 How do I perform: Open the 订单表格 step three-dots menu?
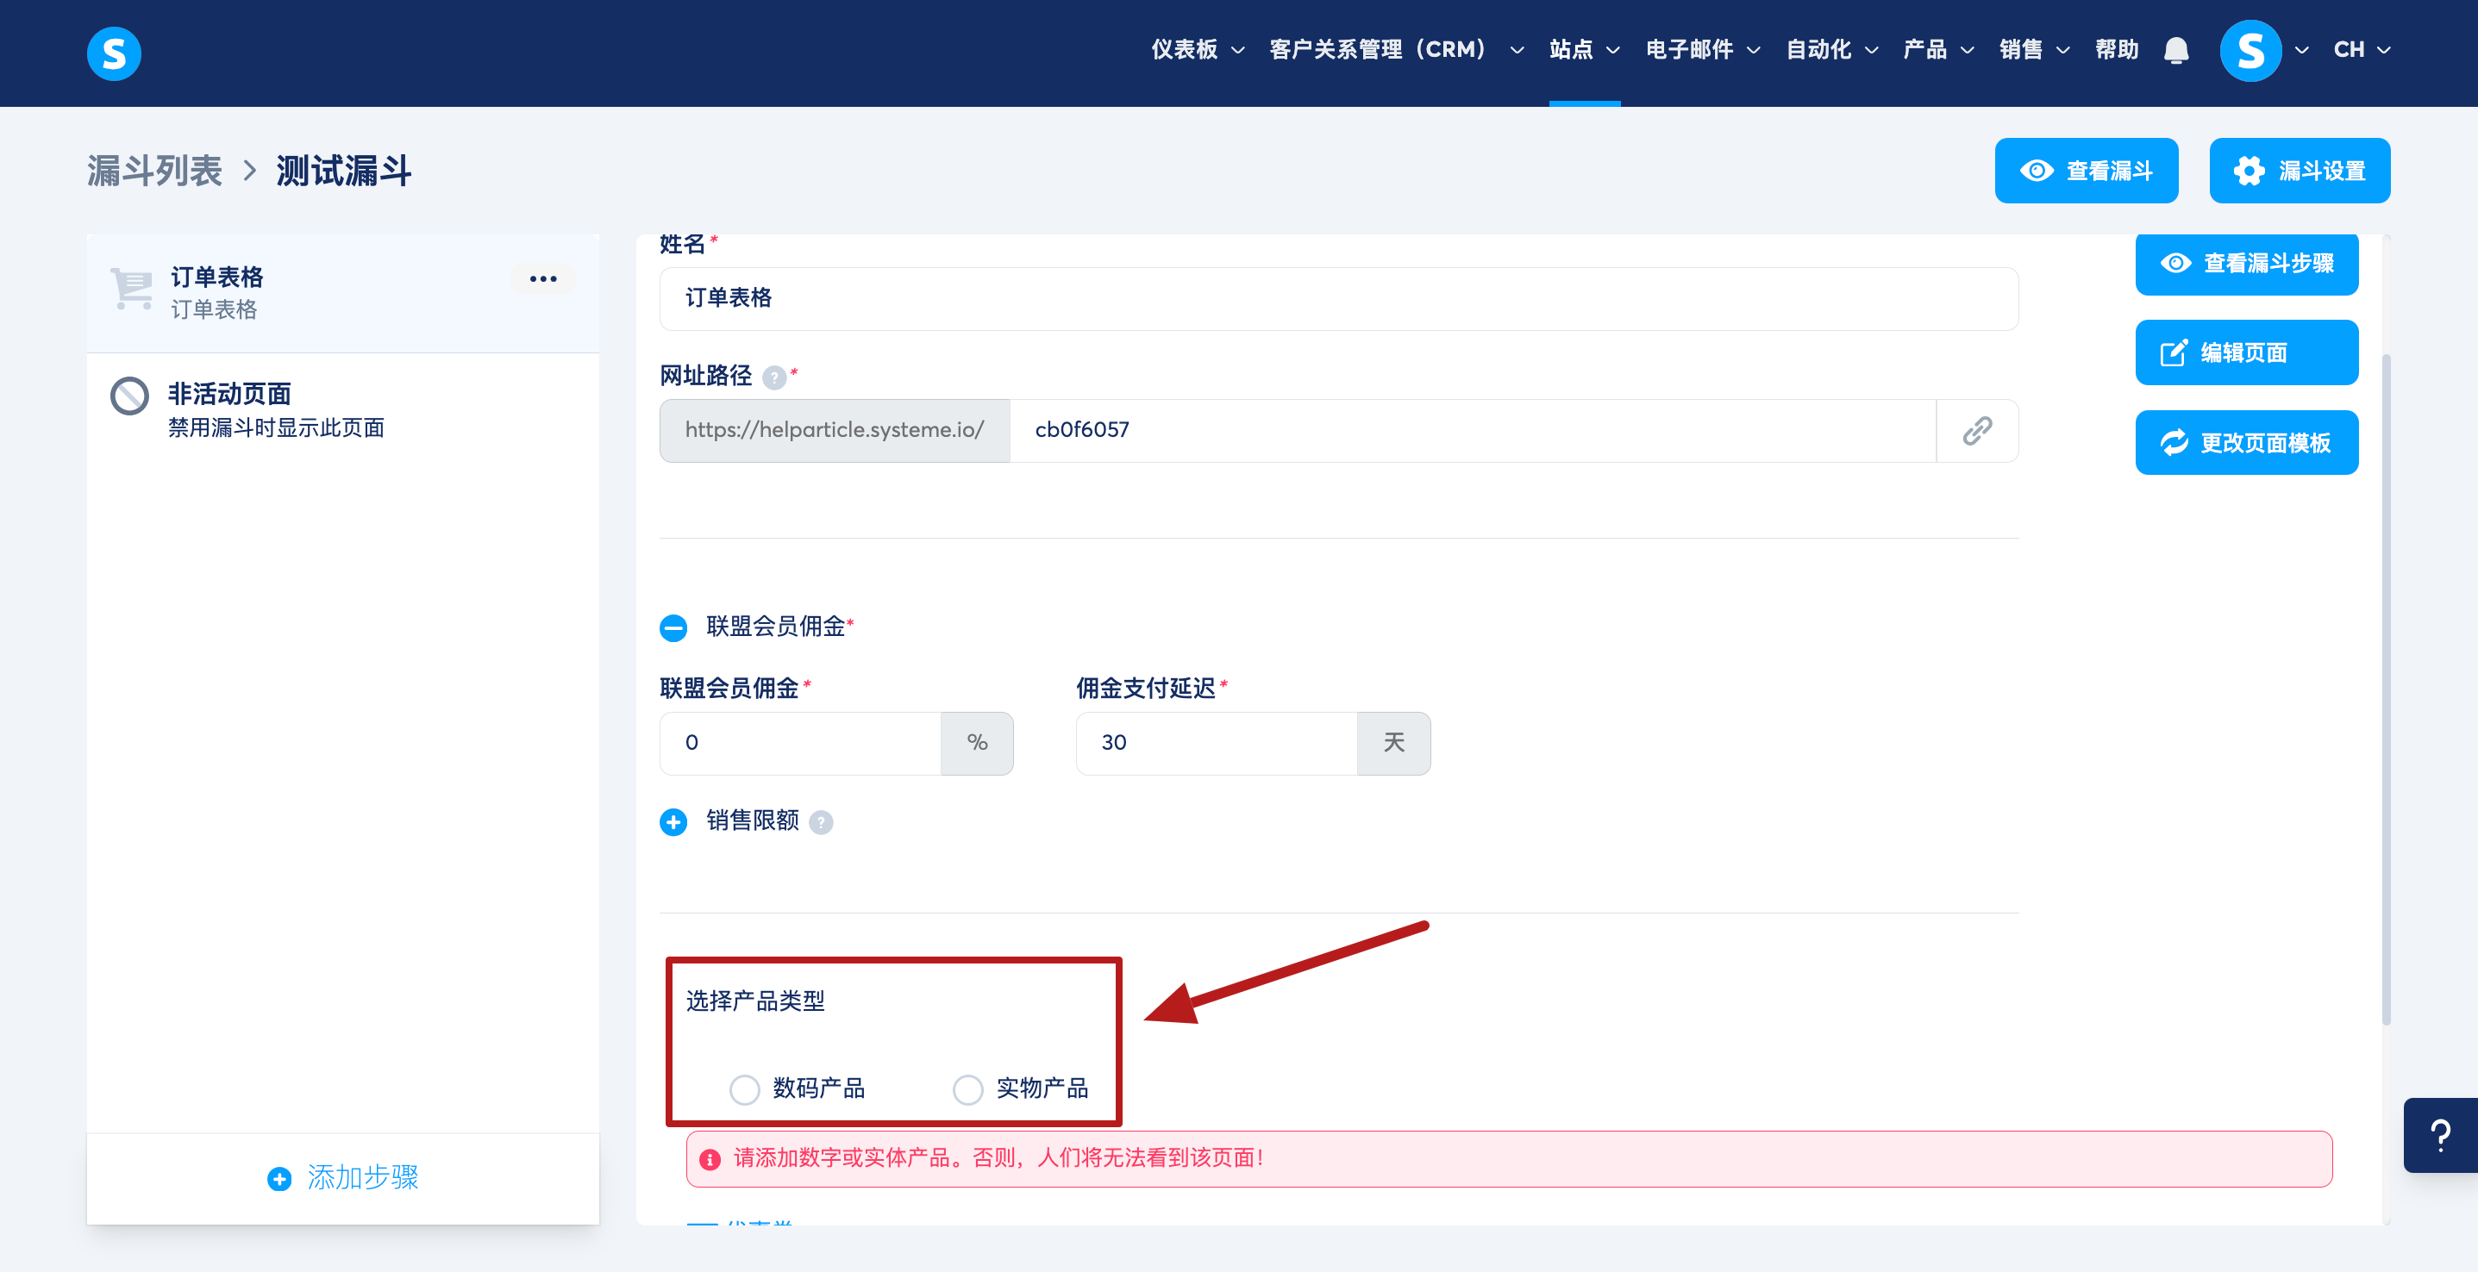tap(542, 279)
